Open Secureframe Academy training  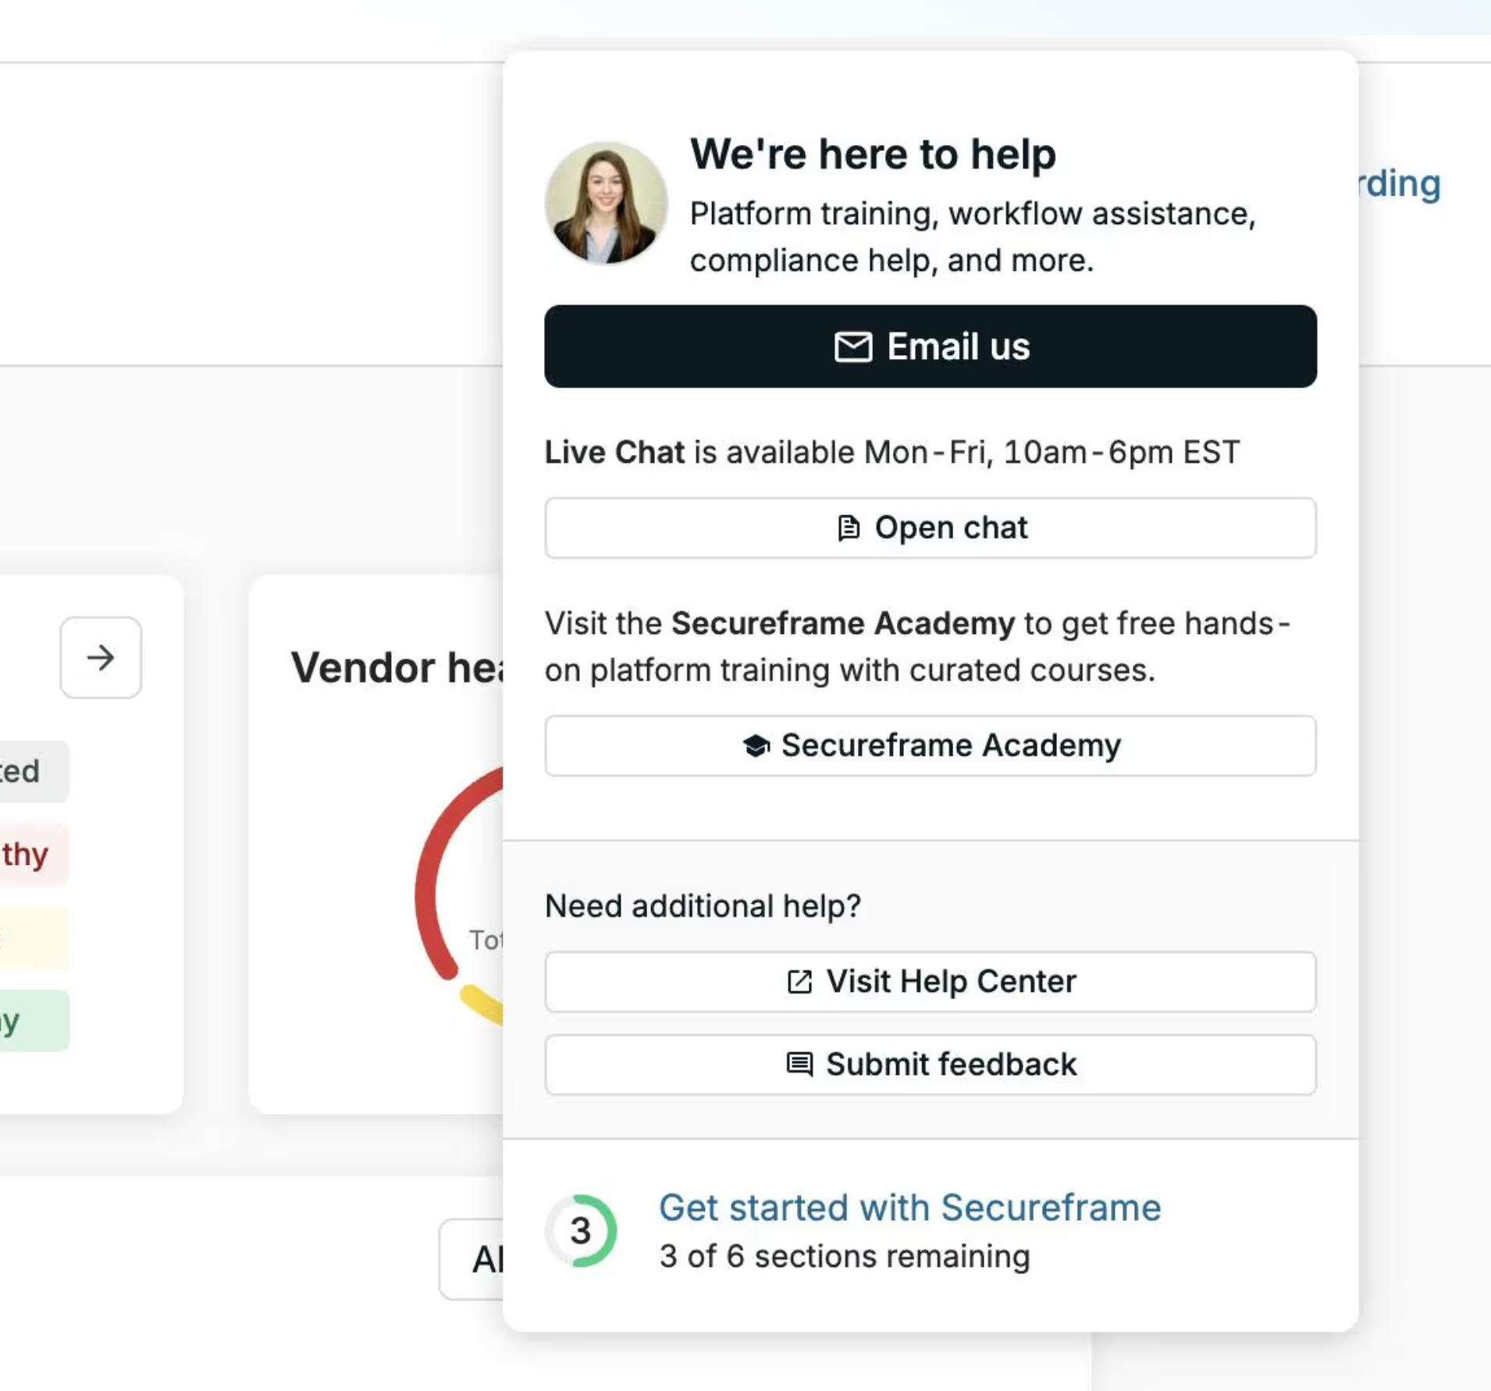[x=930, y=745]
